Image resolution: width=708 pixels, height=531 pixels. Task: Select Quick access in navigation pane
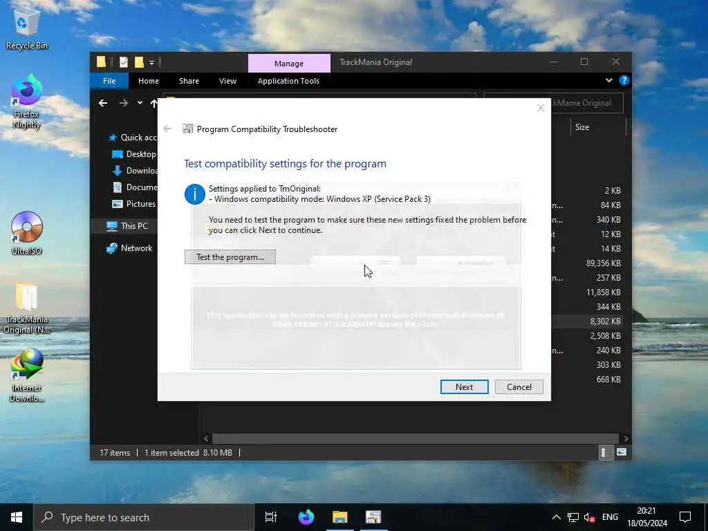click(x=133, y=138)
